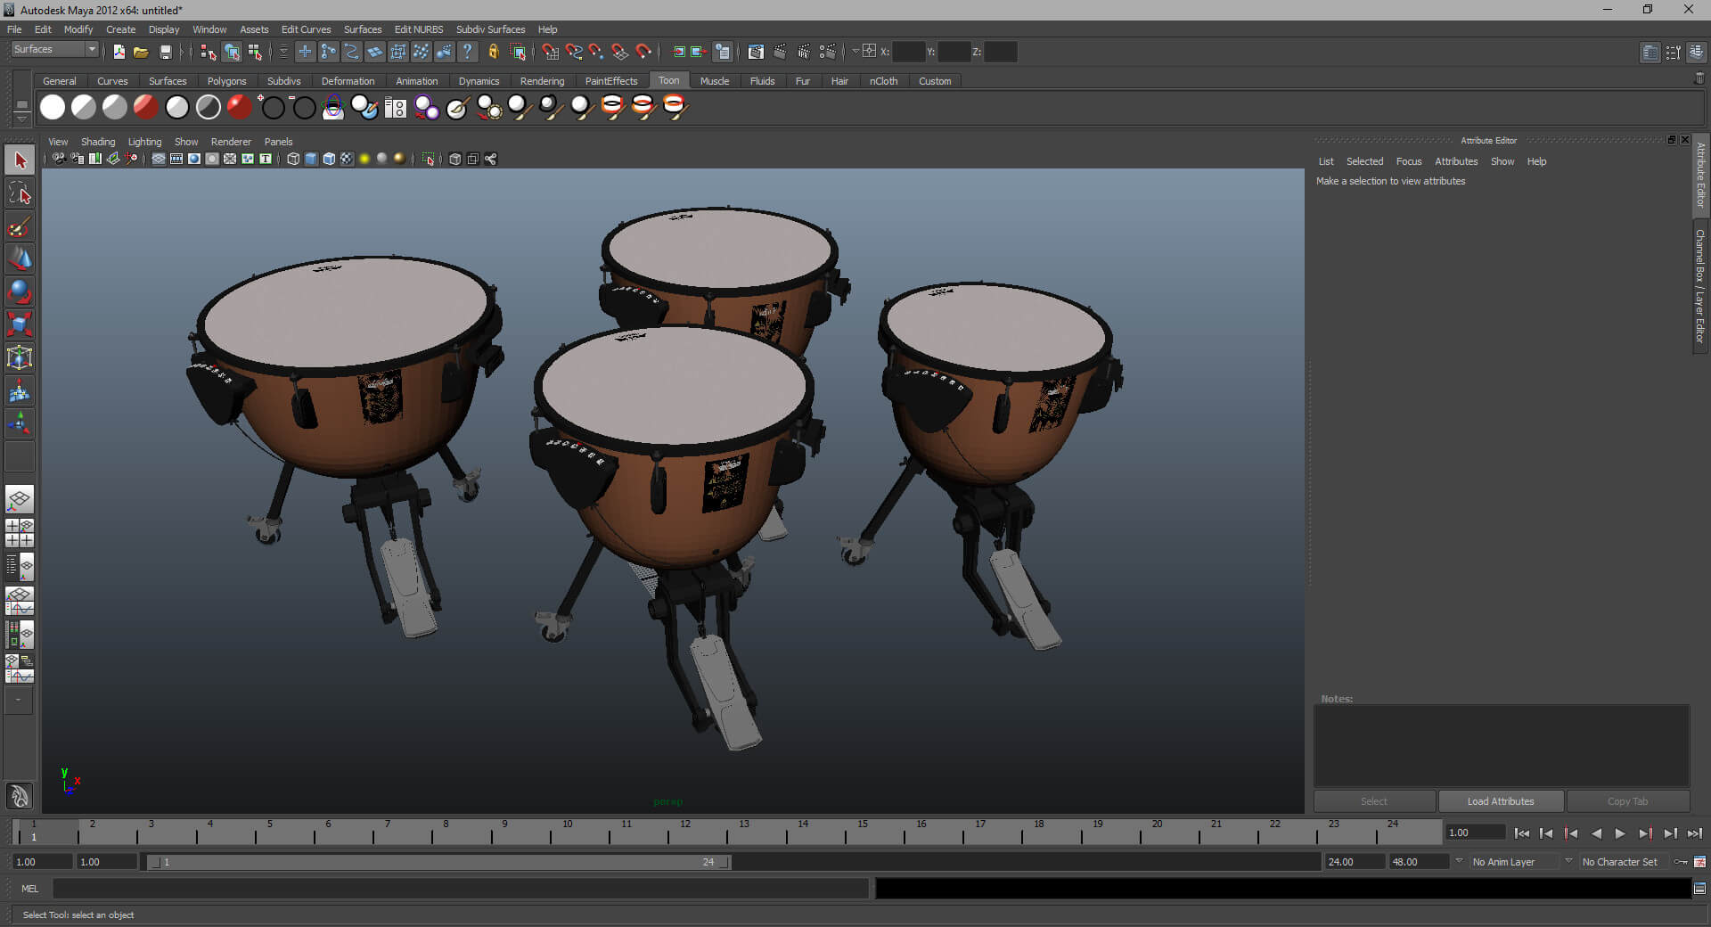Play the animation forwards
1711x927 pixels.
(x=1620, y=833)
